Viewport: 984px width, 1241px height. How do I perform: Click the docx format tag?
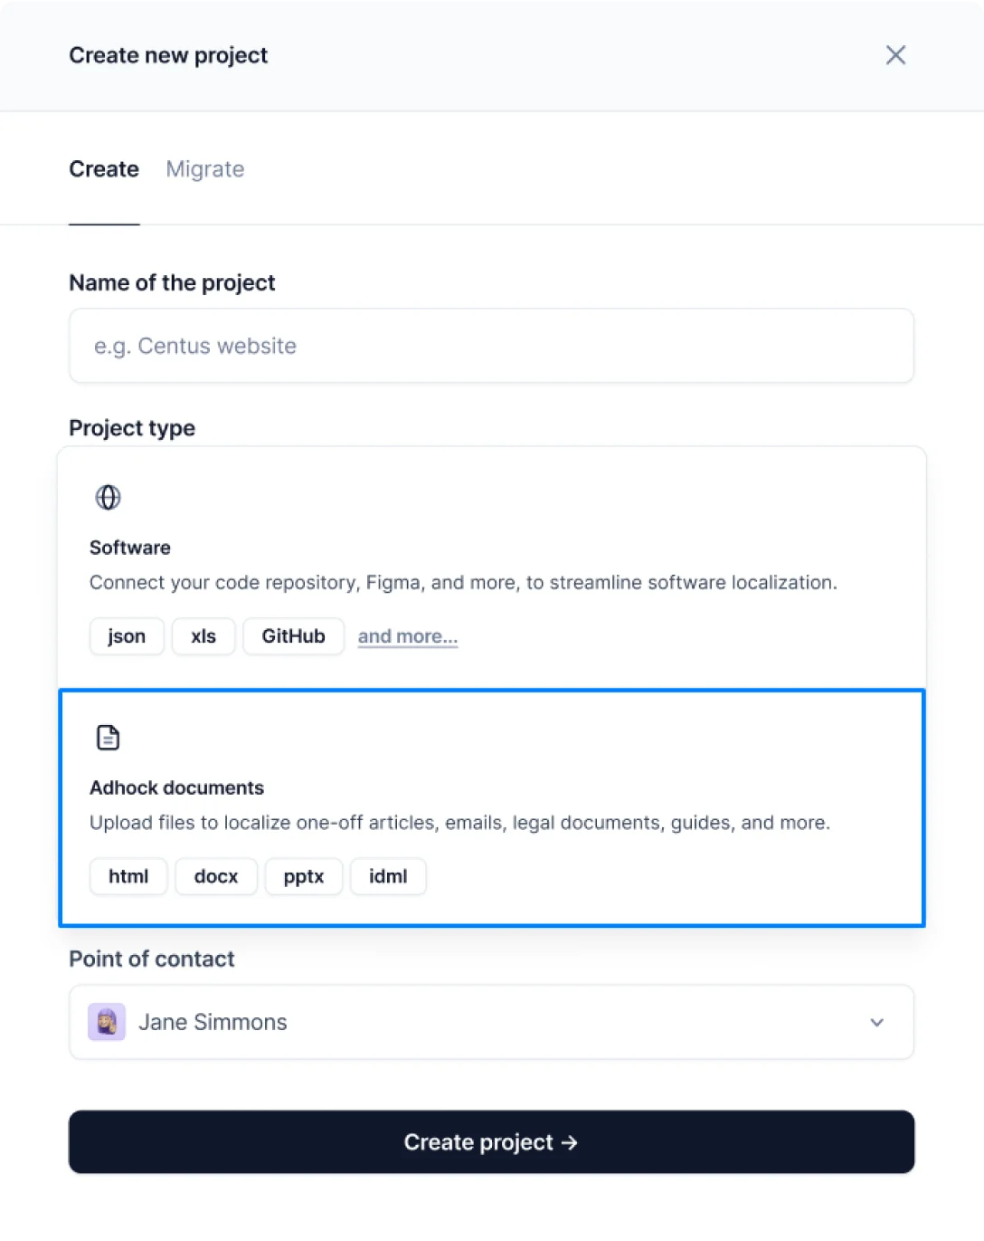pos(216,876)
